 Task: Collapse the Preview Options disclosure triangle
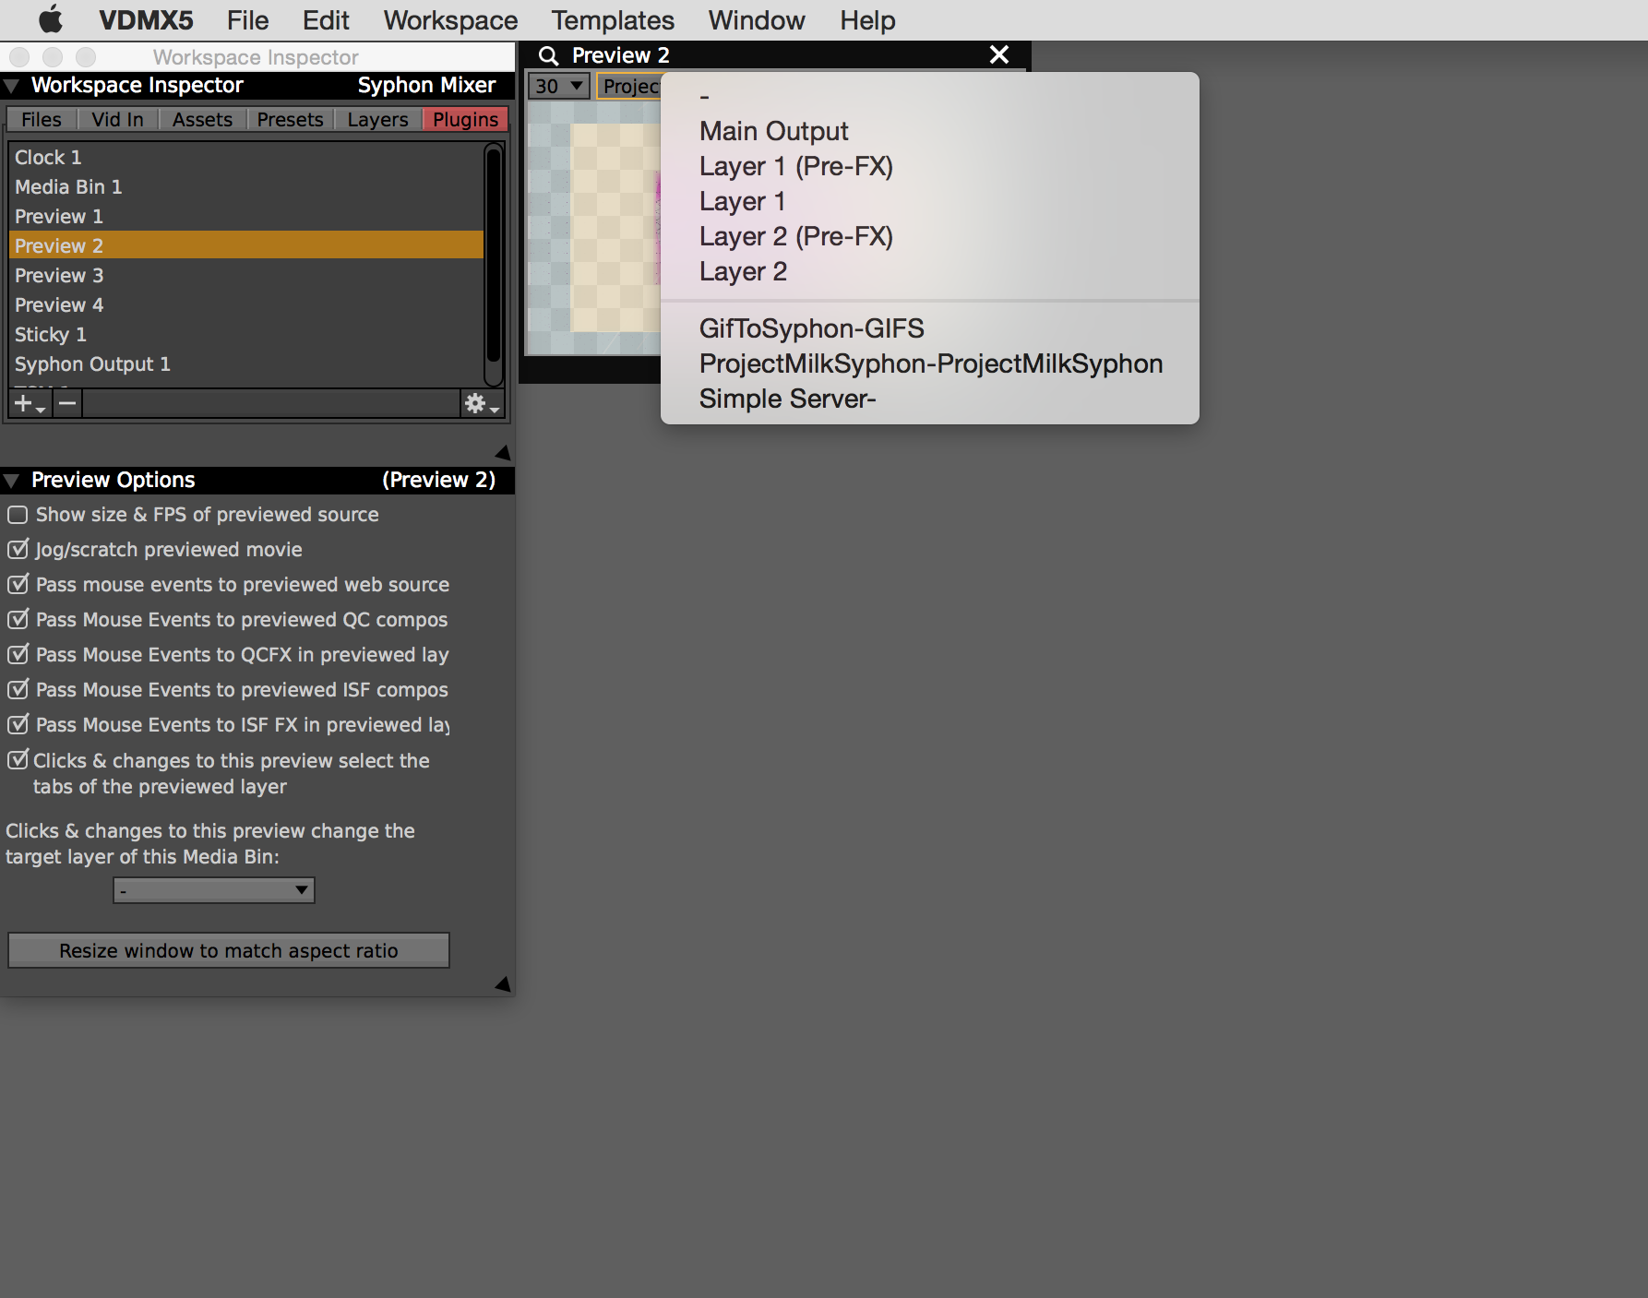point(12,481)
